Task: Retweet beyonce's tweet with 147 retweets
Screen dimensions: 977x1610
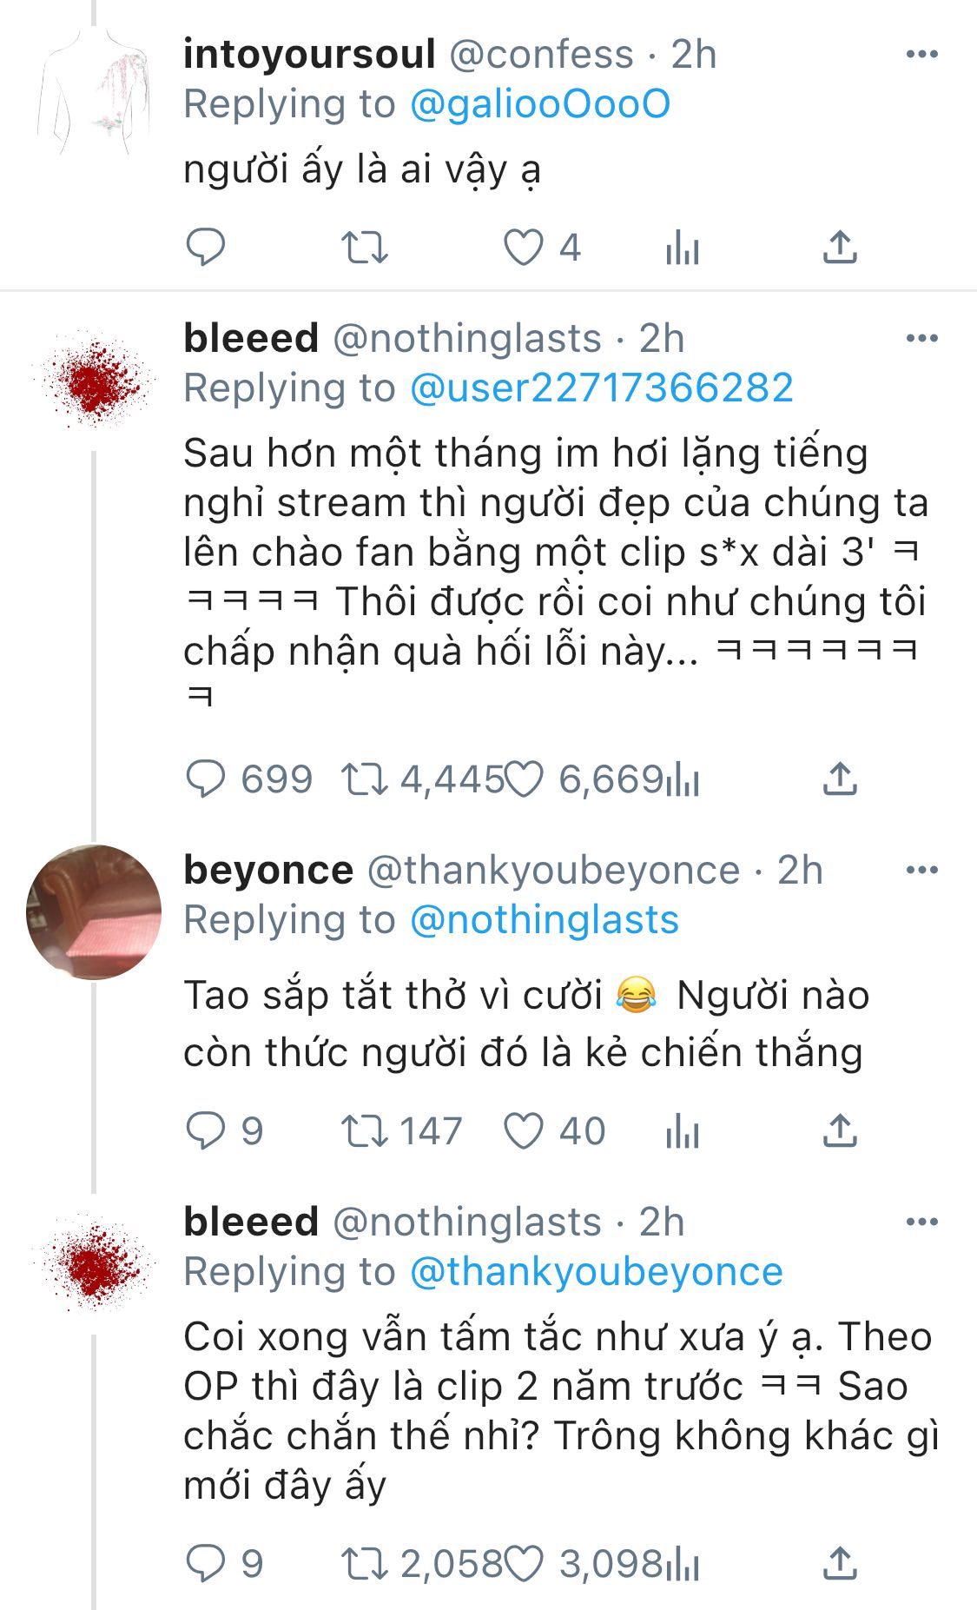Action: pos(365,1131)
